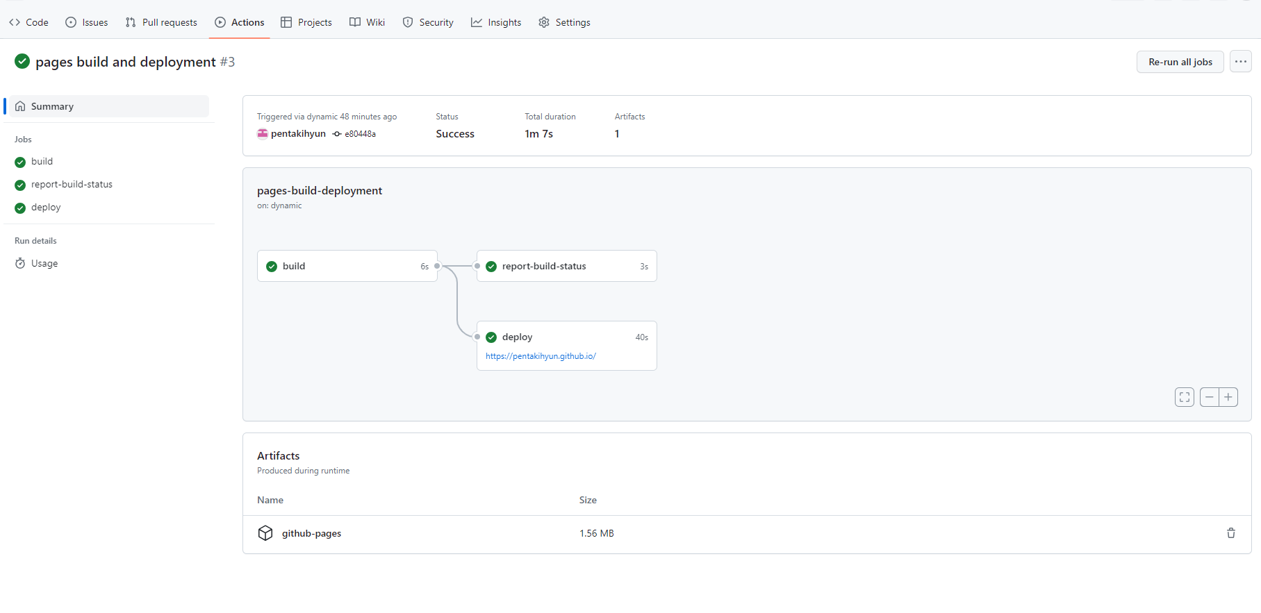
Task: Zoom in the workflow graph
Action: [x=1228, y=397]
